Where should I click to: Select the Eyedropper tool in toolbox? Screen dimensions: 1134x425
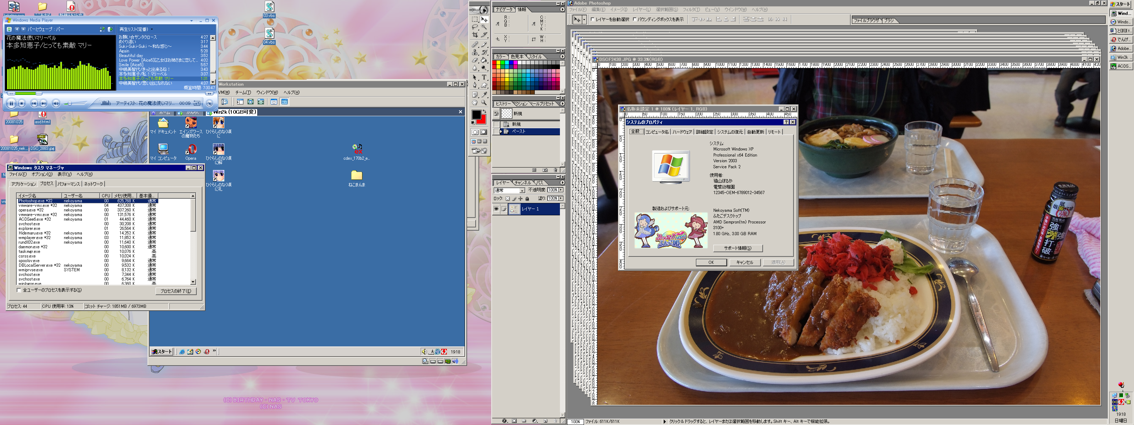(x=484, y=95)
